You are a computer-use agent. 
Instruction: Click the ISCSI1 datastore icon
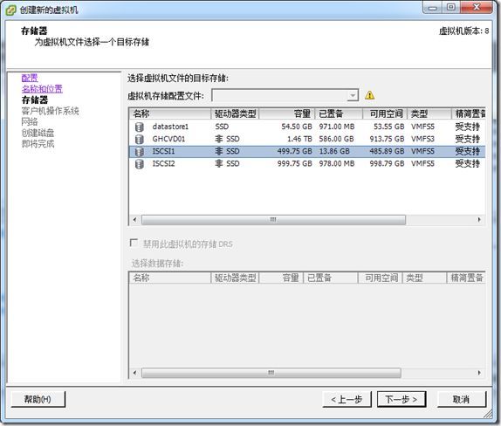pos(139,152)
